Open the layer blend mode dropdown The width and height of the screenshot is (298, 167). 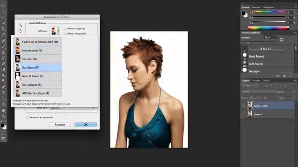click(x=258, y=92)
